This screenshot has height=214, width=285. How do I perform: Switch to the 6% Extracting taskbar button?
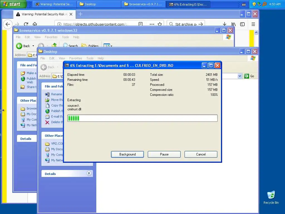[188, 4]
